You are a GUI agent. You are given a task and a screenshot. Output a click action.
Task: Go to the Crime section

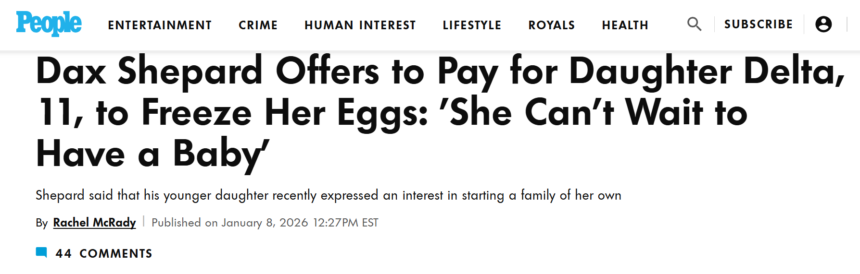pos(258,25)
